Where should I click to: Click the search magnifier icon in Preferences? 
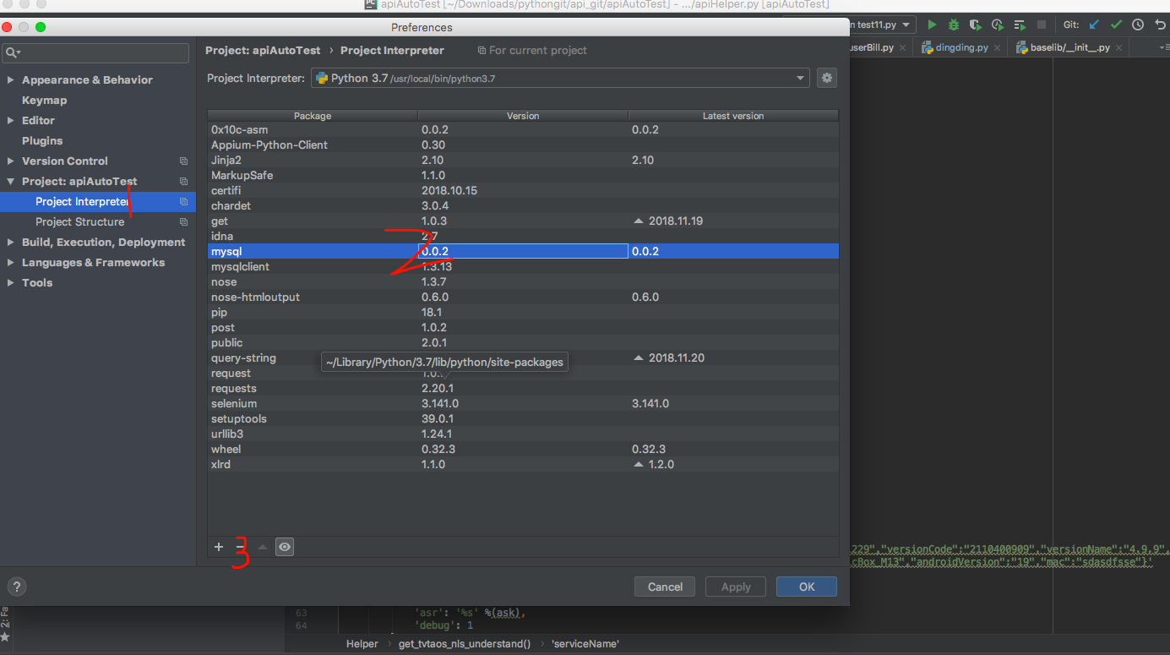coord(12,52)
